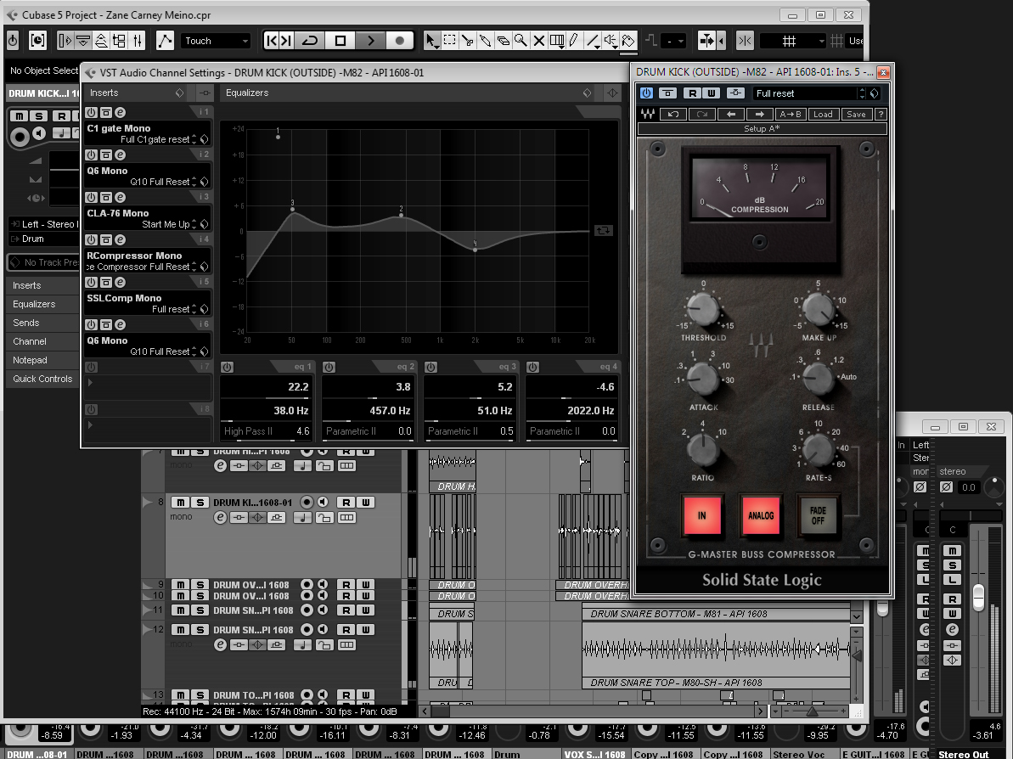This screenshot has height=759, width=1013.
Task: Bypass the C1 gate Mono insert
Action: pyautogui.click(x=105, y=112)
